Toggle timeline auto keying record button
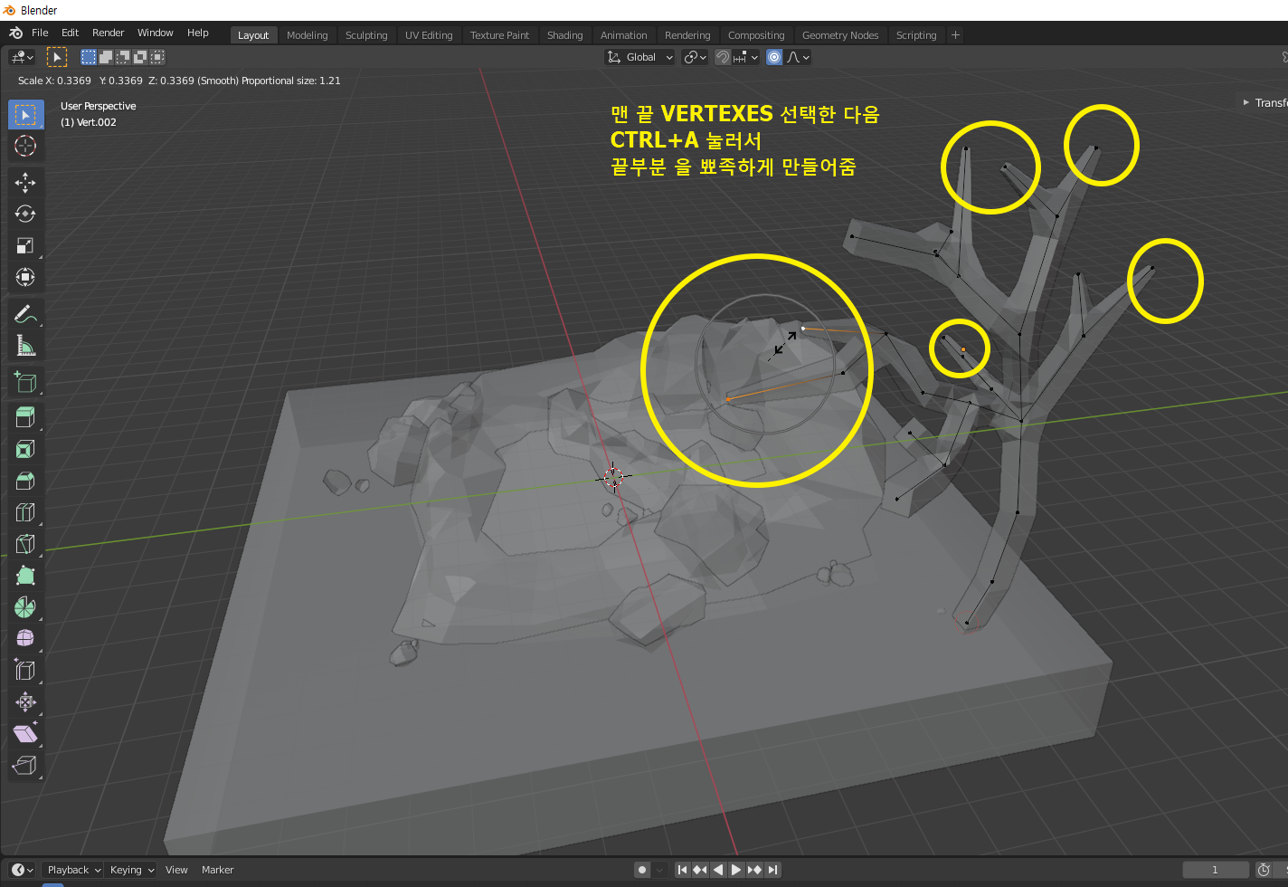Viewport: 1288px width, 887px height. click(x=642, y=870)
